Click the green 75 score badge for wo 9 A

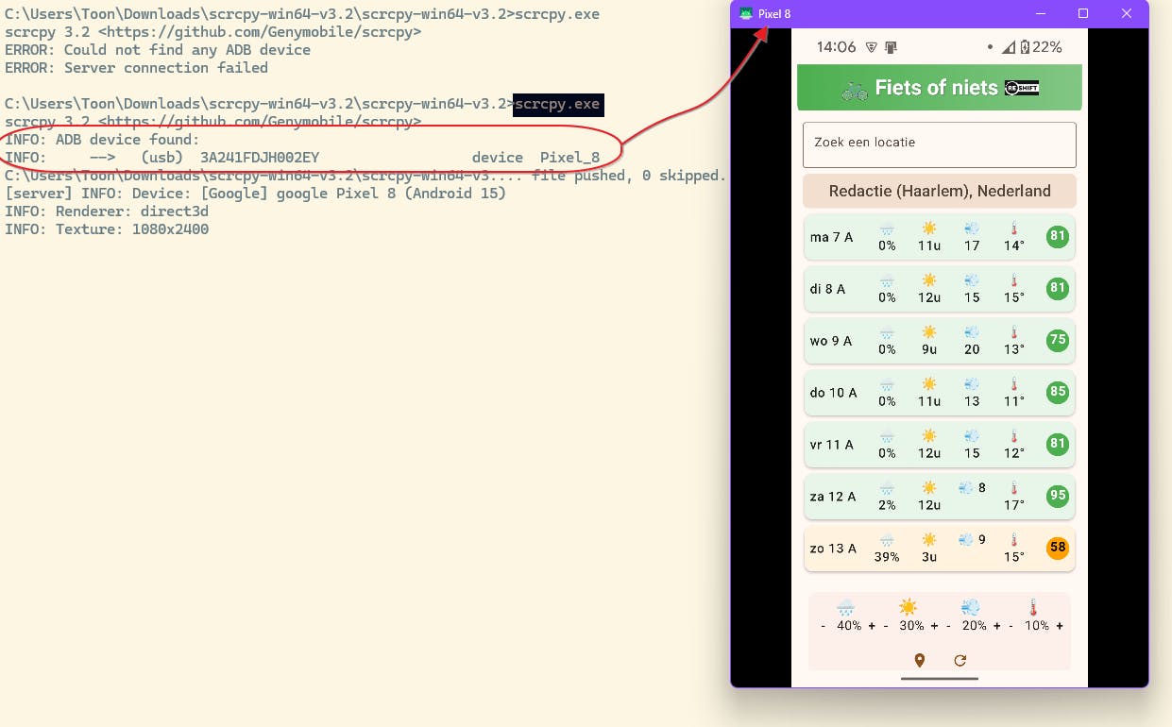(x=1058, y=341)
